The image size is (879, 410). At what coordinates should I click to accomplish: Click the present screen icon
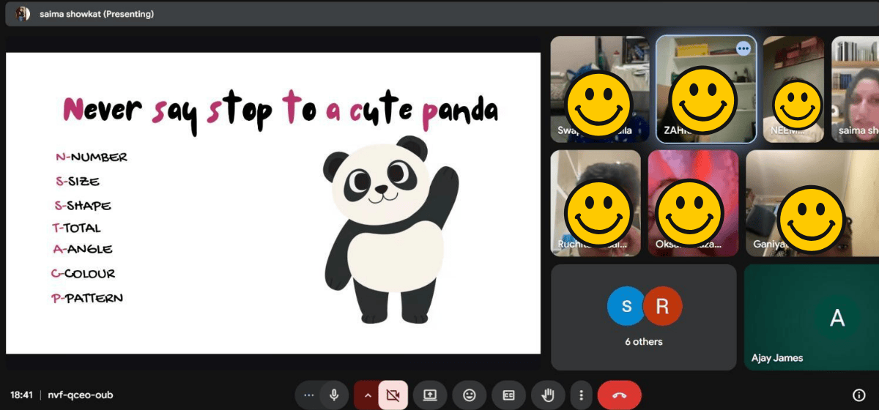[x=430, y=395]
